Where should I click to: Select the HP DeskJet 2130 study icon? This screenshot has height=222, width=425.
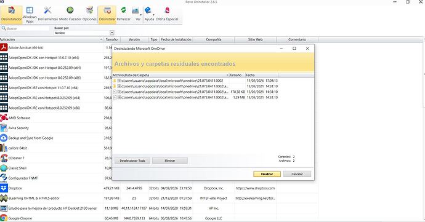coord(4,208)
